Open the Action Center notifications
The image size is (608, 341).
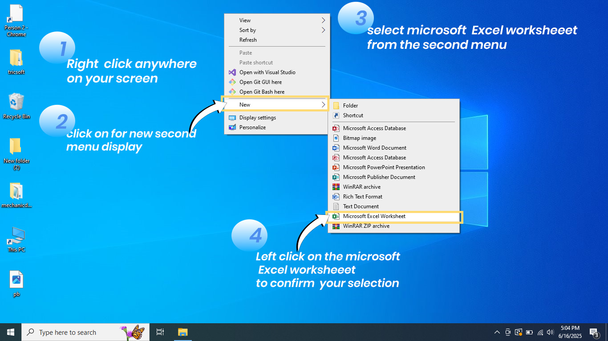click(x=594, y=332)
